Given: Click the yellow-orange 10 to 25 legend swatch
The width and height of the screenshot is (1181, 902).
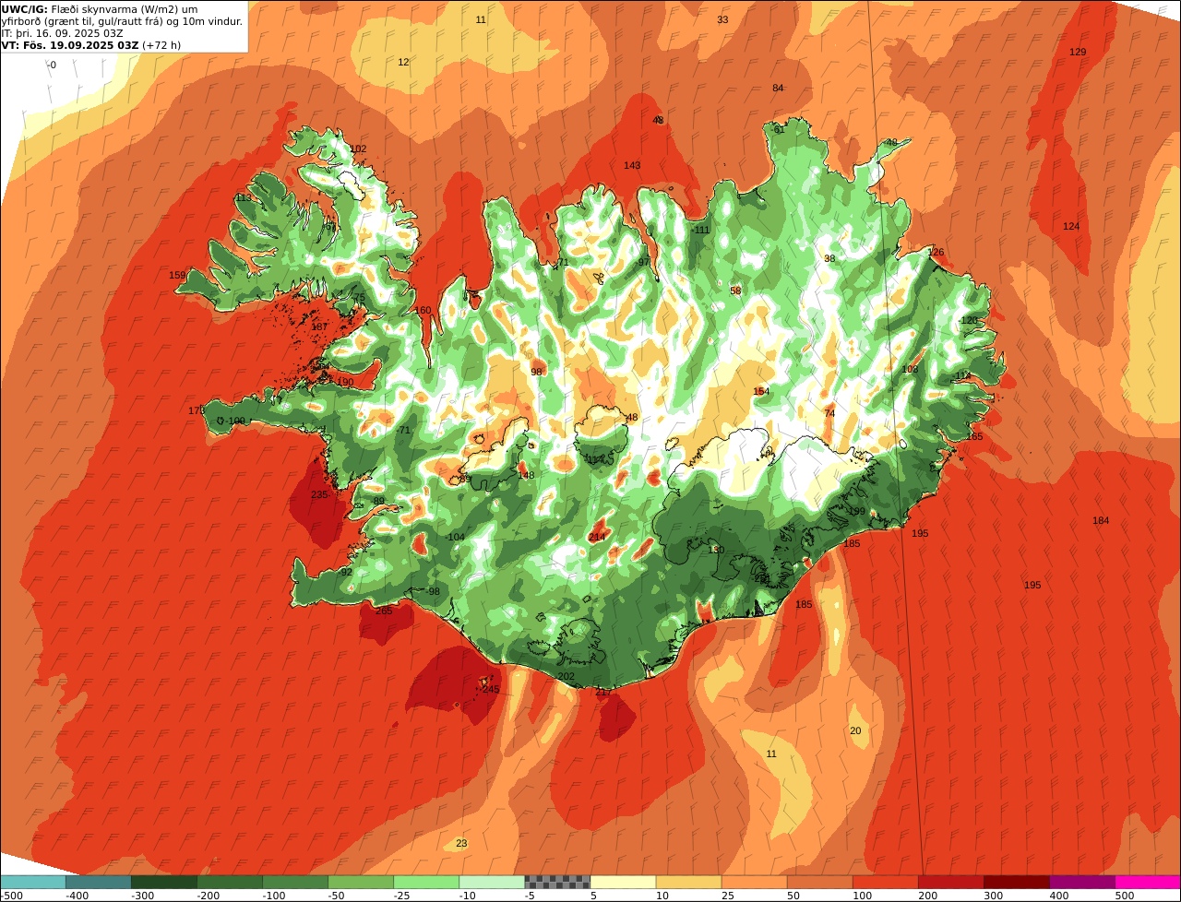Looking at the screenshot, I should 688,882.
